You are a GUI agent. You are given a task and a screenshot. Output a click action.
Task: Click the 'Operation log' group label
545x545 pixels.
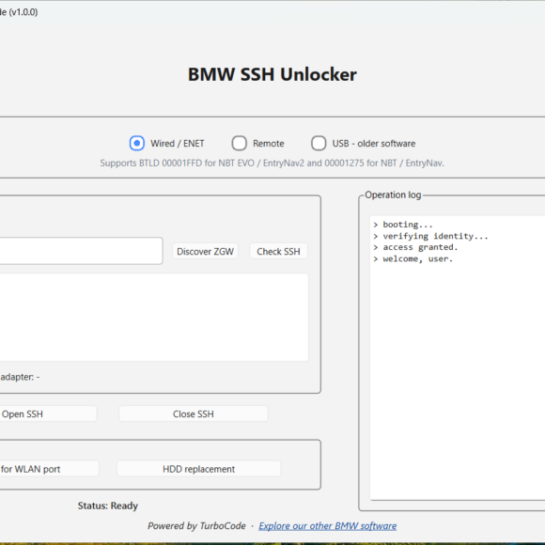click(x=393, y=195)
